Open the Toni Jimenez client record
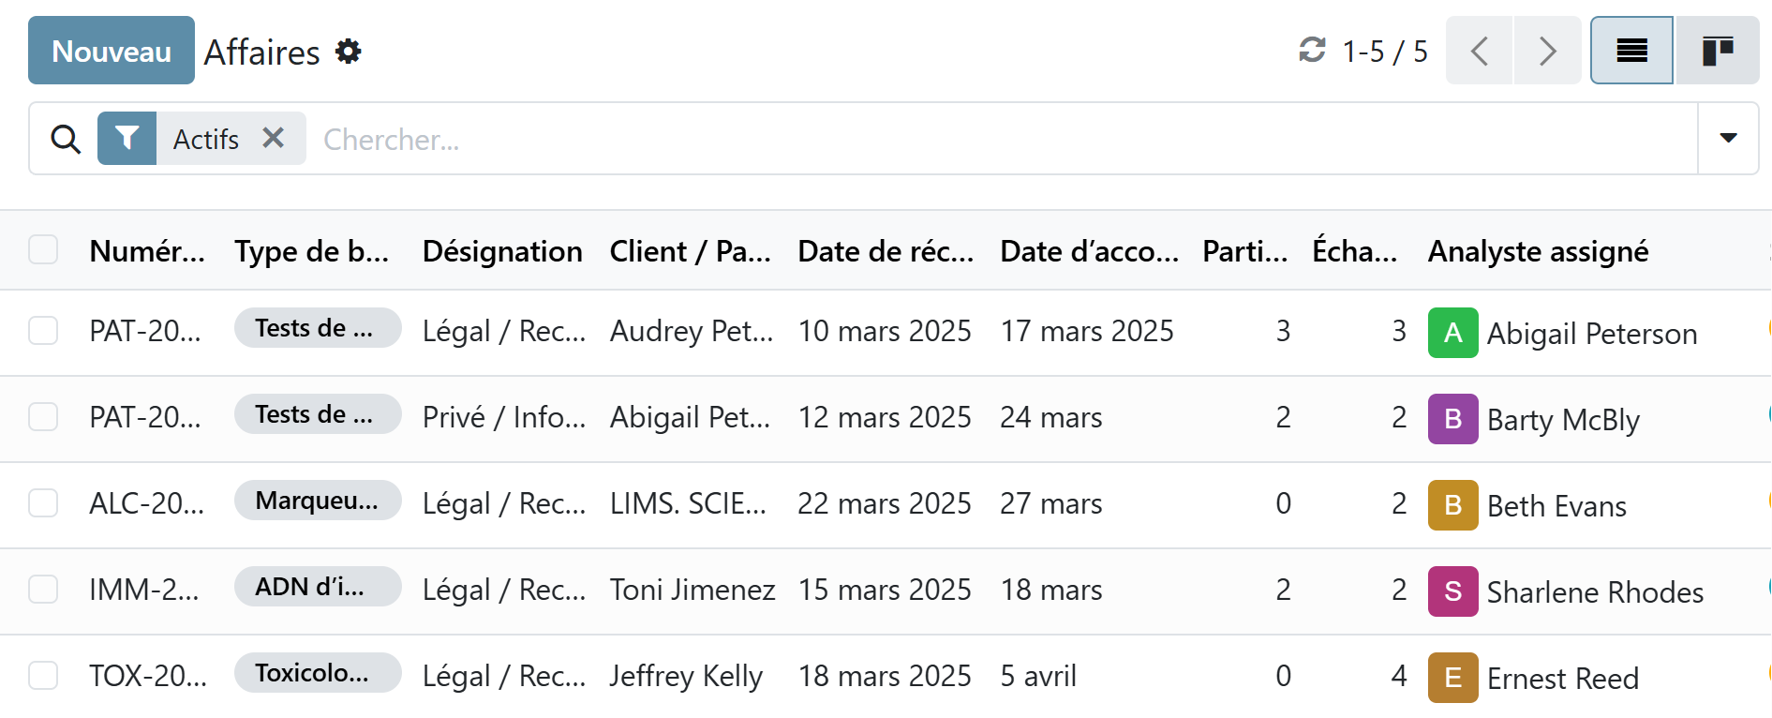 coord(692,590)
